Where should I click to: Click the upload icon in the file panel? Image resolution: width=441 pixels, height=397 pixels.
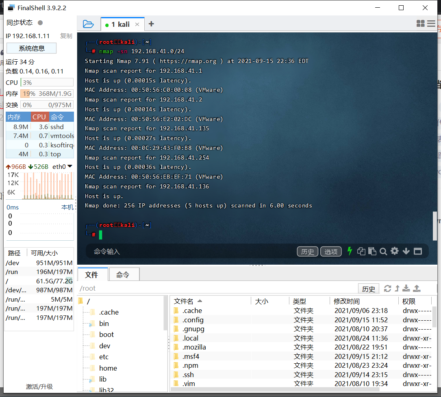416,288
